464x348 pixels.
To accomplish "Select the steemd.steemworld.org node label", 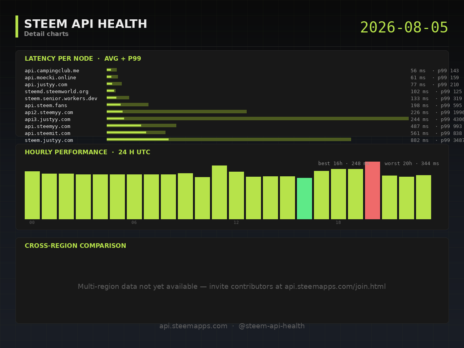I will coord(56,92).
